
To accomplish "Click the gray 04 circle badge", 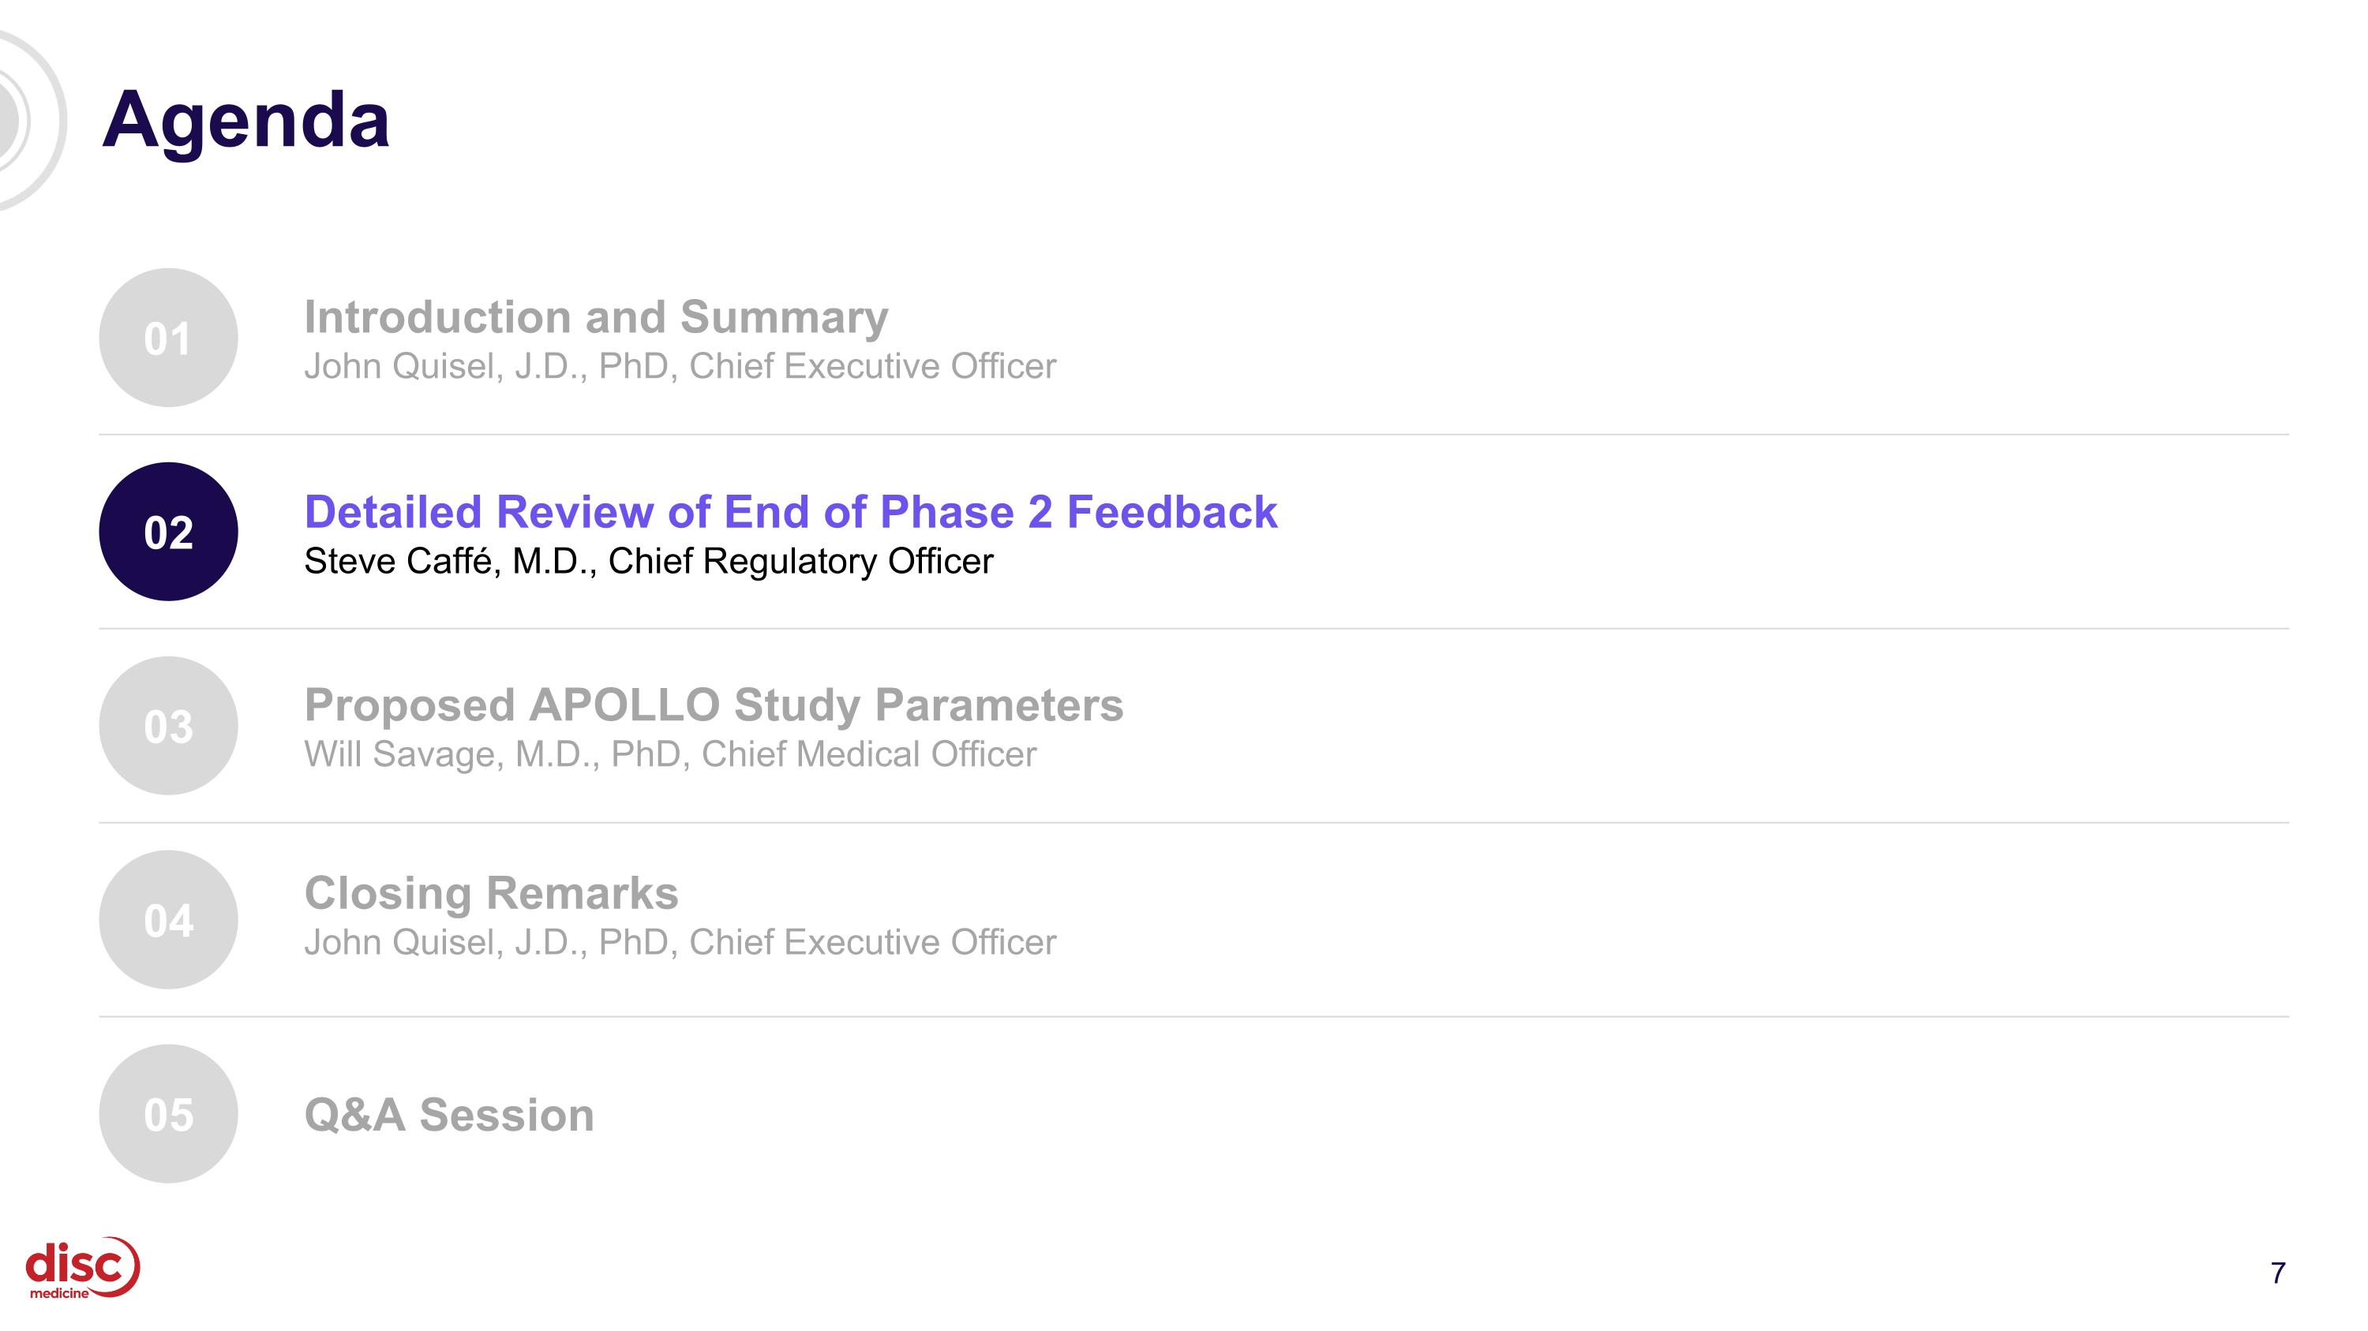I will click(168, 919).
